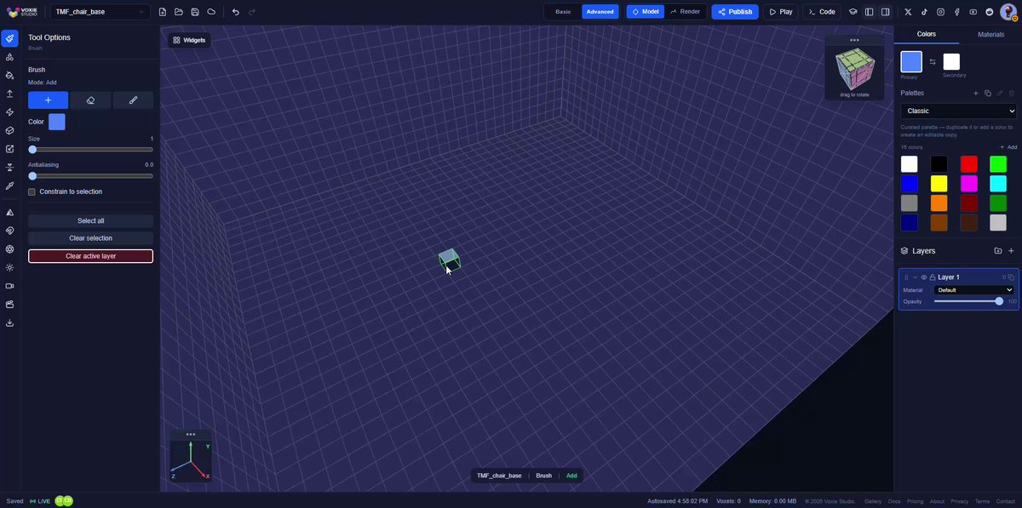Open the TikTok social link
This screenshot has width=1022, height=508.
point(924,12)
